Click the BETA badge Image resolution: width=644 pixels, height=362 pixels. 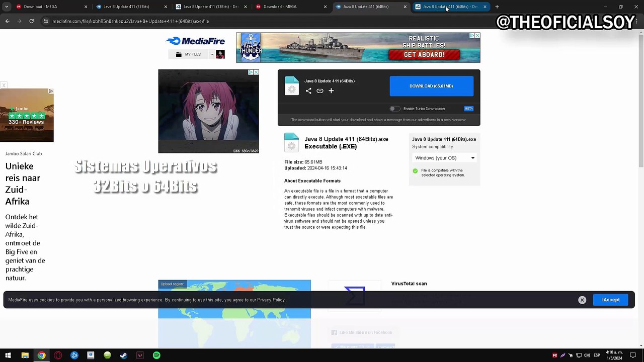tap(469, 109)
